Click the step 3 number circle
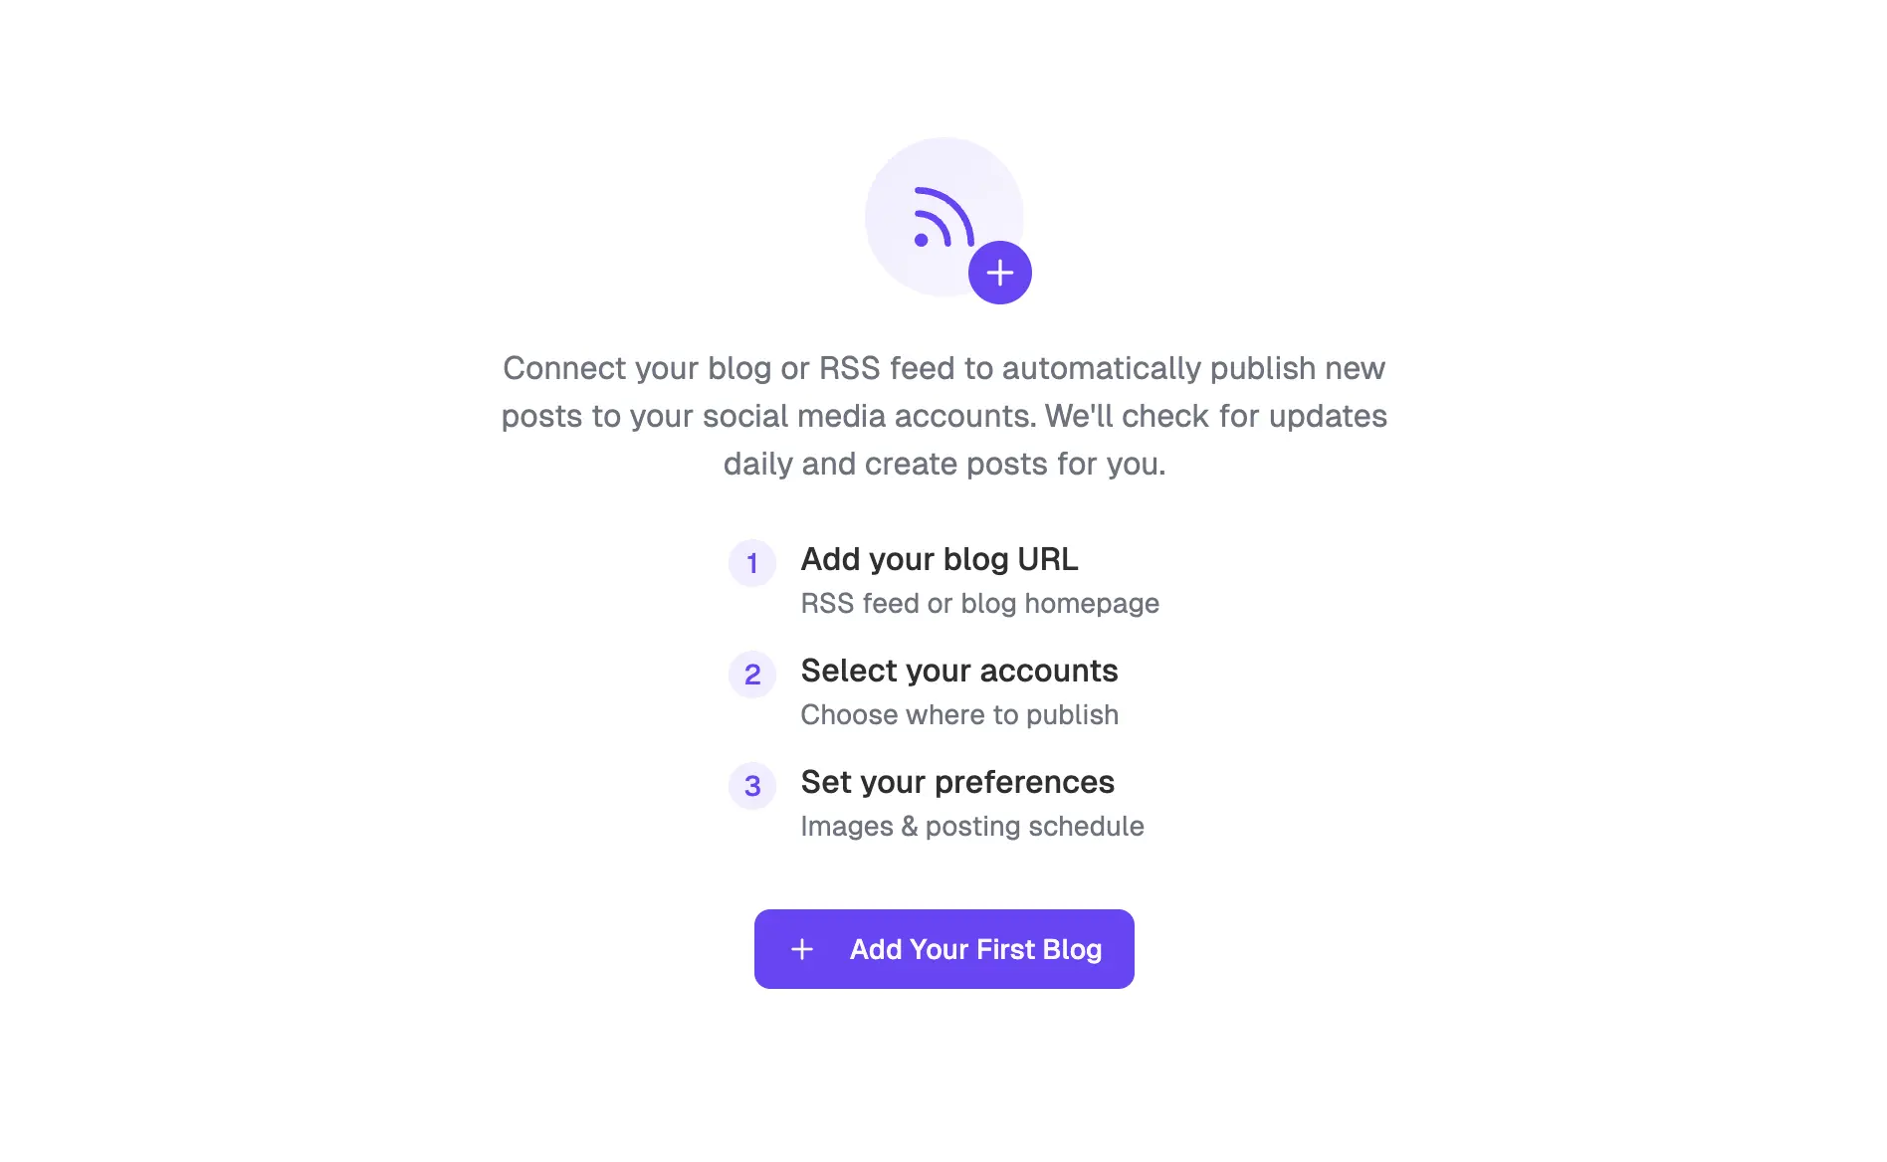 point(752,786)
